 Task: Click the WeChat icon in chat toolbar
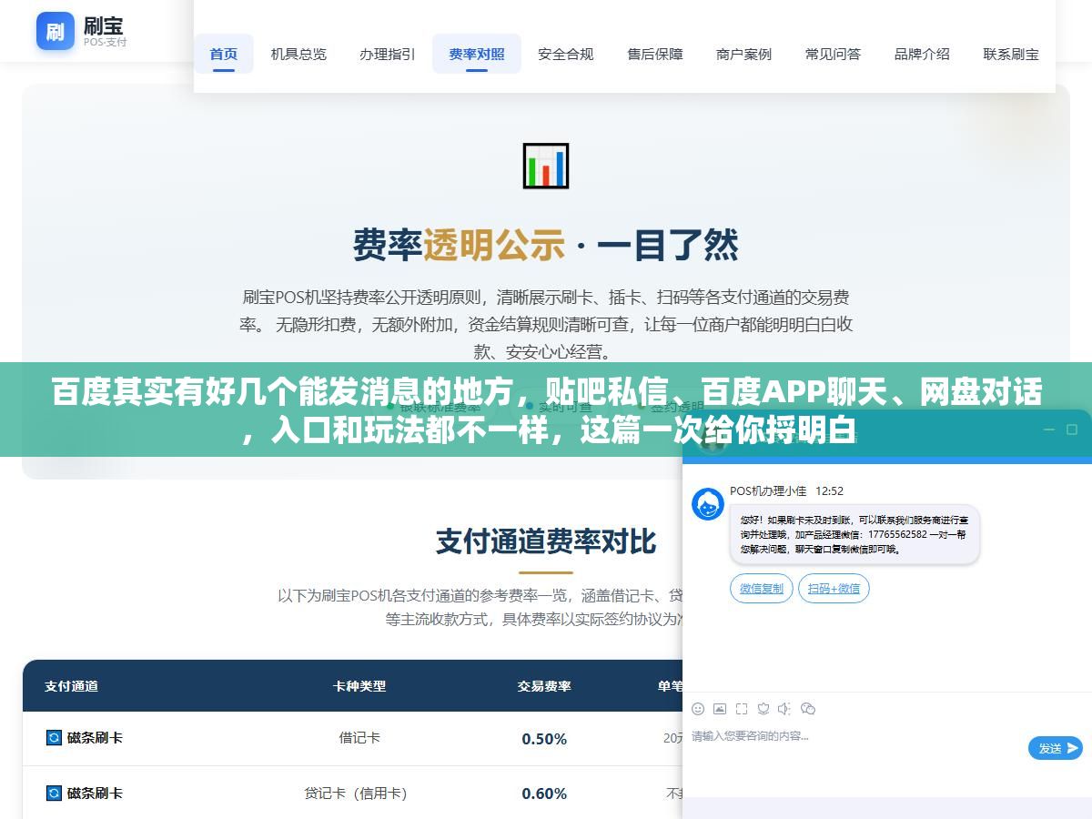tap(808, 708)
